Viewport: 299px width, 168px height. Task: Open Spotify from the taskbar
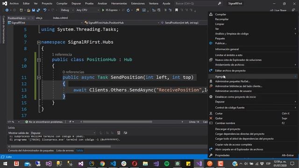coord(167,164)
